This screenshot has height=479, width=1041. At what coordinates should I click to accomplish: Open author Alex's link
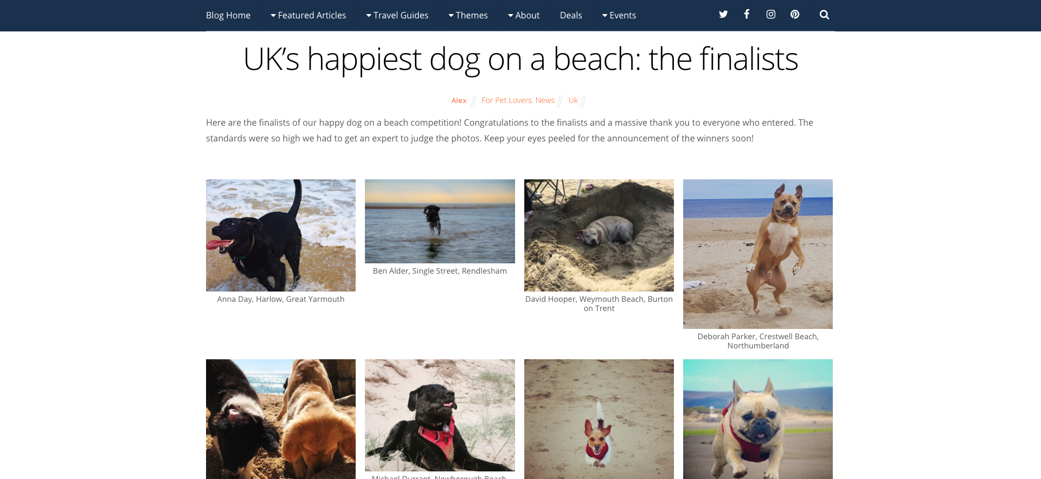459,100
